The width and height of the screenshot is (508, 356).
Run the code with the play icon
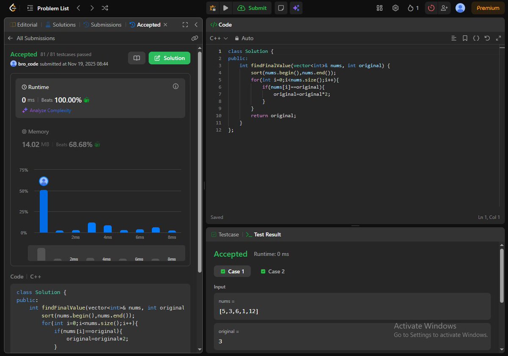click(x=225, y=8)
